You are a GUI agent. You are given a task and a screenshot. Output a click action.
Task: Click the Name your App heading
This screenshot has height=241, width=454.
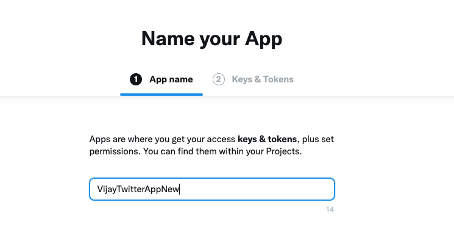click(211, 38)
